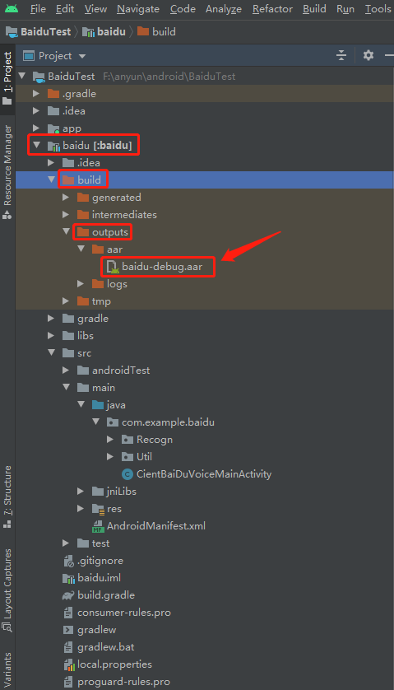This screenshot has width=394, height=690.
Task: Expand the androidTest folder
Action: coord(67,371)
